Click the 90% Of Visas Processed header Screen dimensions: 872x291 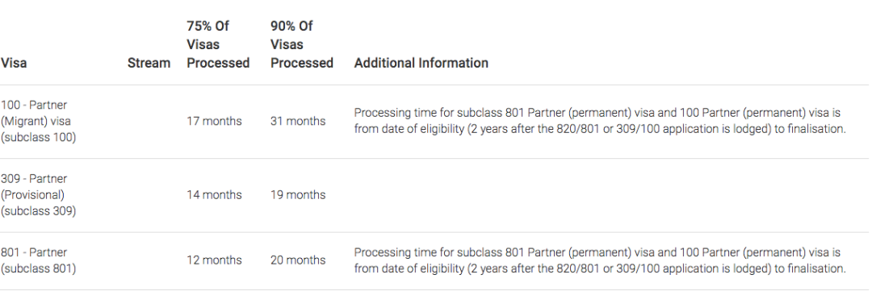click(x=302, y=44)
